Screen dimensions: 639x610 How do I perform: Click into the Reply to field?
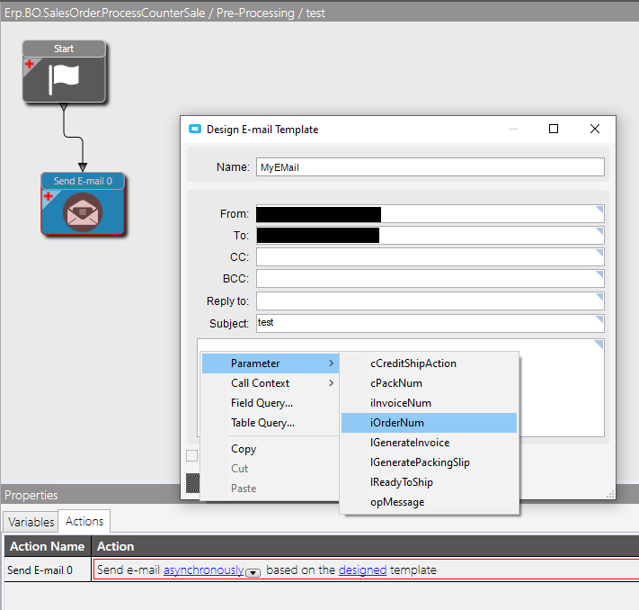pos(430,301)
